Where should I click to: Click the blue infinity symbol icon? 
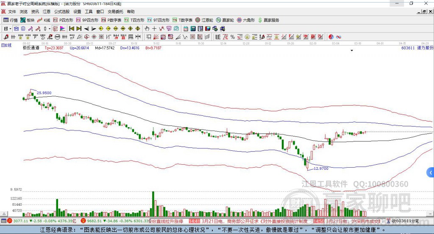pos(339,37)
